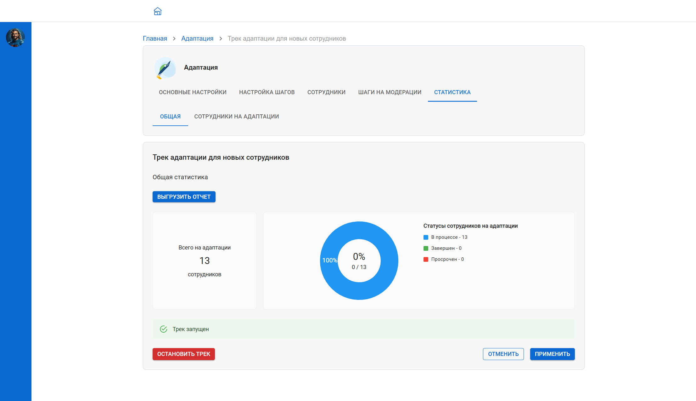The height and width of the screenshot is (401, 696).
Task: Open the home icon in top bar
Action: [158, 11]
